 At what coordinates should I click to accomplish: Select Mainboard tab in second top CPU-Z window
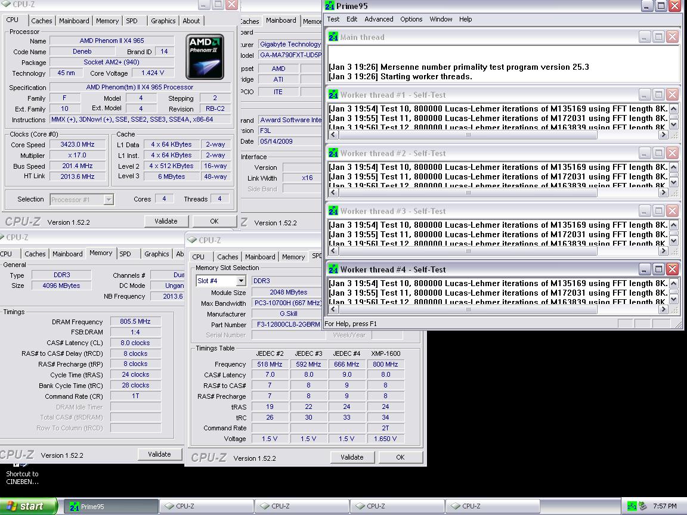[281, 20]
